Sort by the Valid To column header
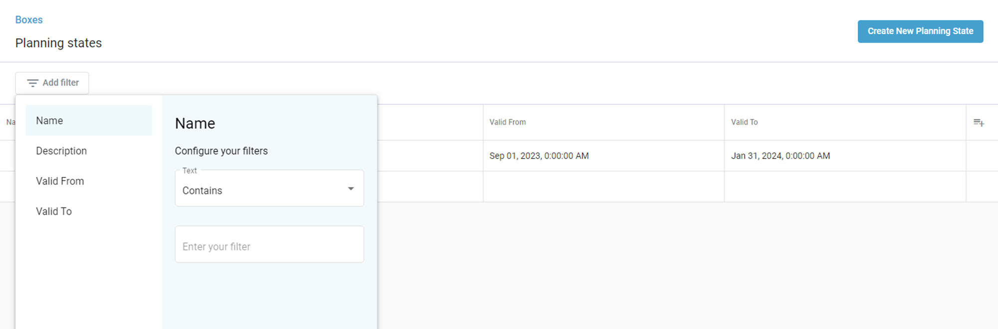This screenshot has width=998, height=329. coord(744,122)
